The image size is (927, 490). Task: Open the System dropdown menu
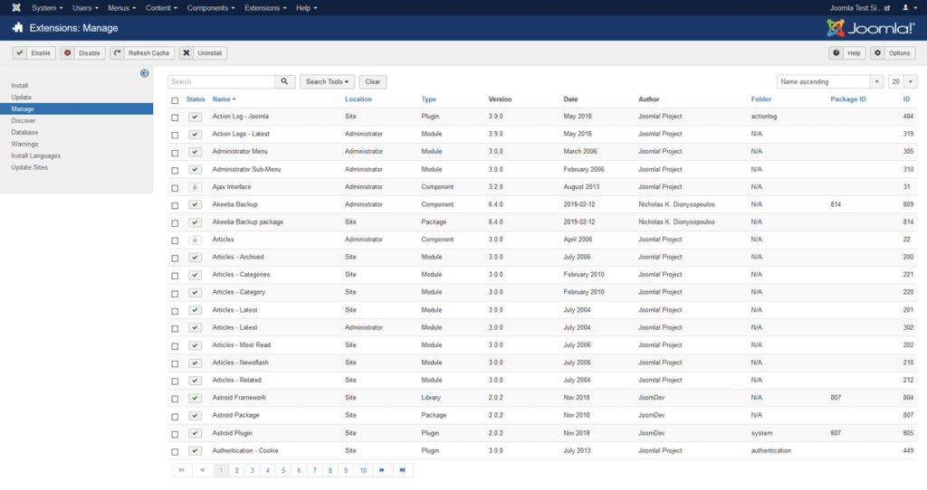click(x=47, y=7)
